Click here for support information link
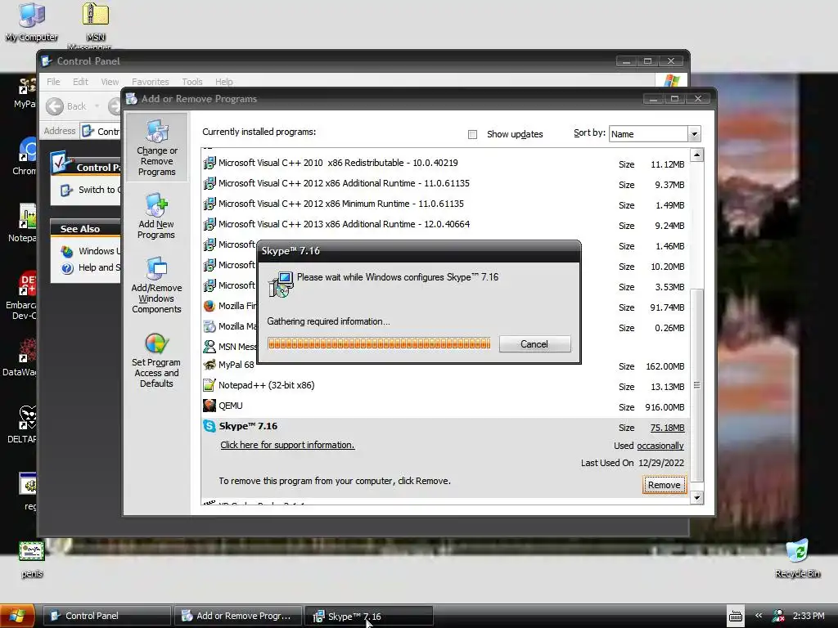This screenshot has width=838, height=628. pyautogui.click(x=287, y=445)
